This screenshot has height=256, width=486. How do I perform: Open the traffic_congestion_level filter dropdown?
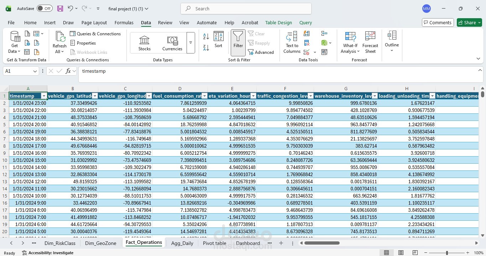[310, 96]
